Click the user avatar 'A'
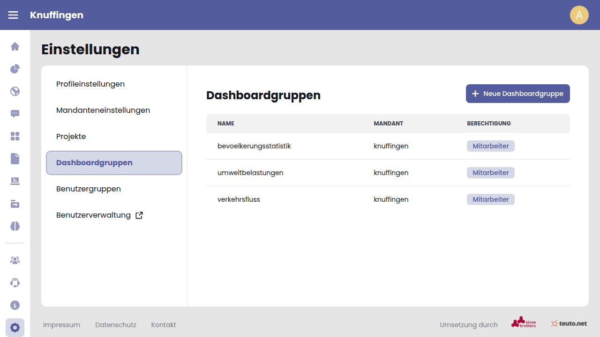 (x=579, y=15)
